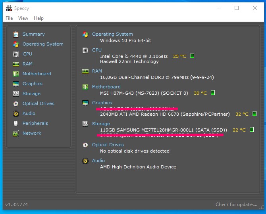Click the Audio speaker icon in sidebar
266x214 pixels.
(x=16, y=114)
